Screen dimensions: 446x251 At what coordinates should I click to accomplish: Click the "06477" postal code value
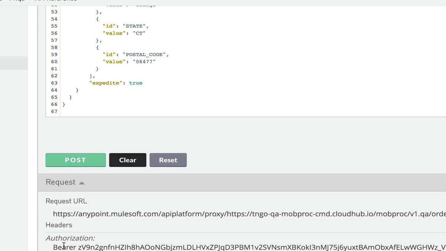pyautogui.click(x=144, y=62)
